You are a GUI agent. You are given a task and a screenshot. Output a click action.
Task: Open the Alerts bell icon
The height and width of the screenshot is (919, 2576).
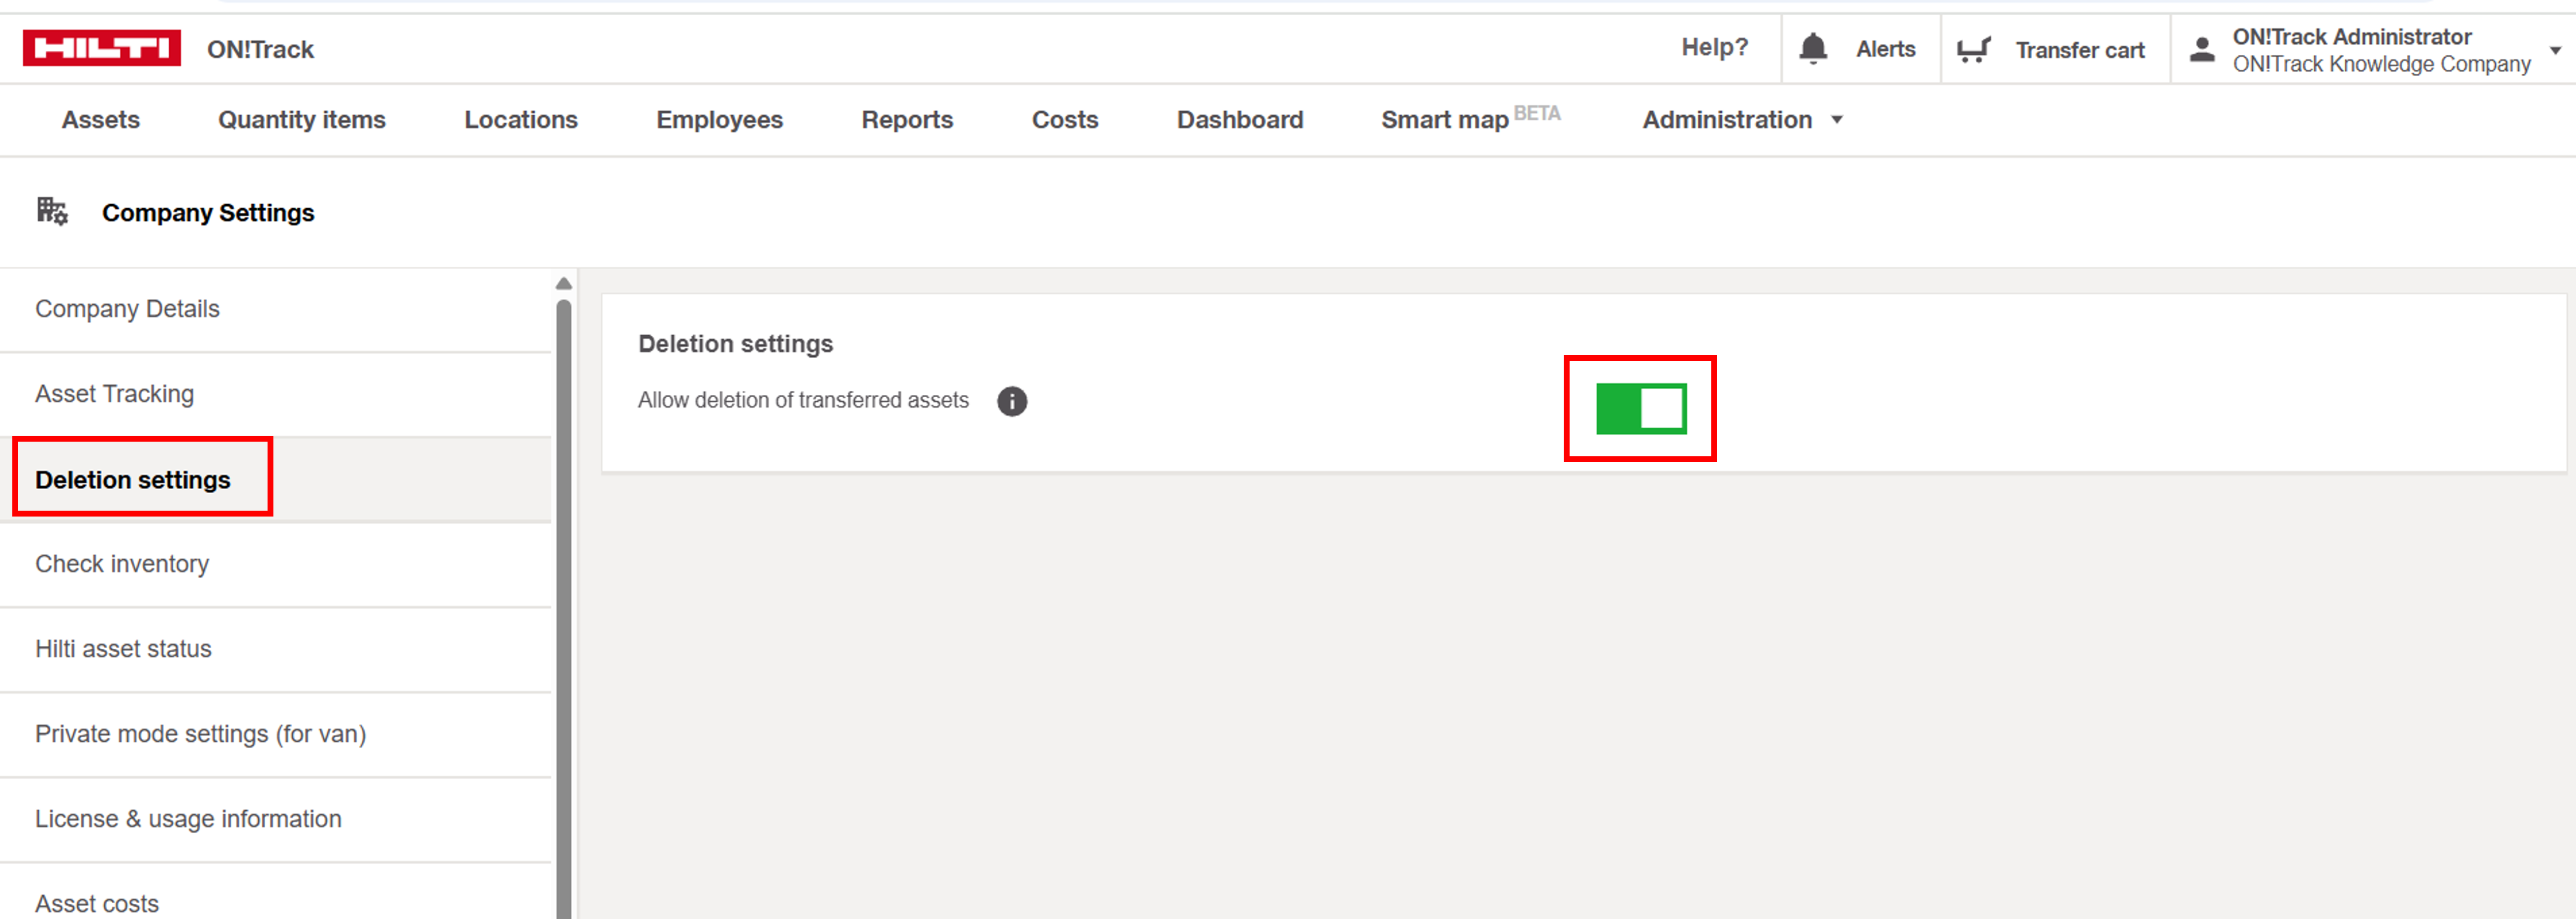pos(1812,49)
